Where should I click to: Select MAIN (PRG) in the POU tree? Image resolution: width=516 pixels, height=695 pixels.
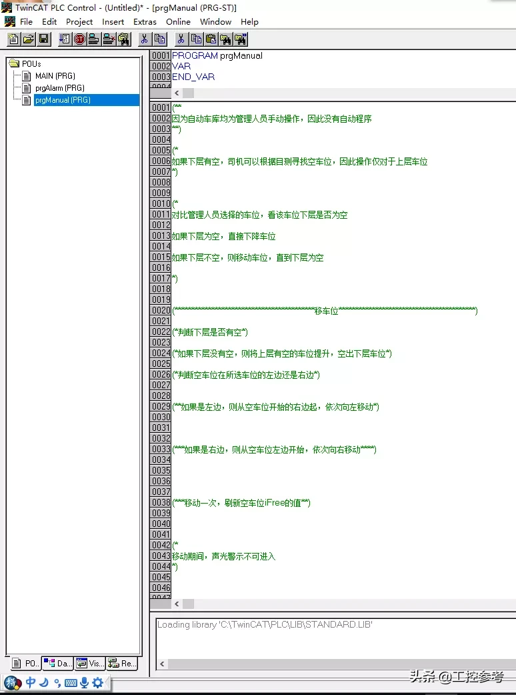pyautogui.click(x=55, y=76)
